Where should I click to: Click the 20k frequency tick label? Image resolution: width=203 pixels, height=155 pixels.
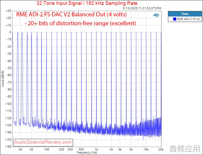coord(161,150)
